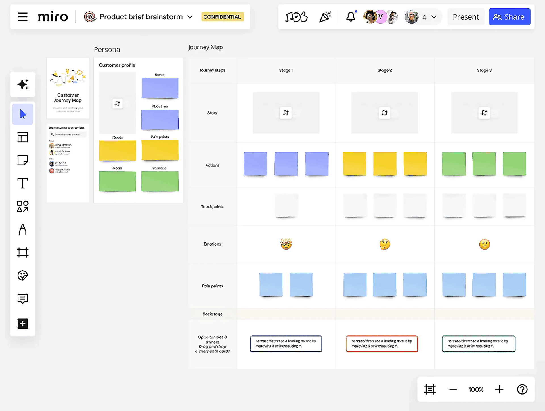
Task: Click the Journey steps header cell
Action: click(212, 70)
